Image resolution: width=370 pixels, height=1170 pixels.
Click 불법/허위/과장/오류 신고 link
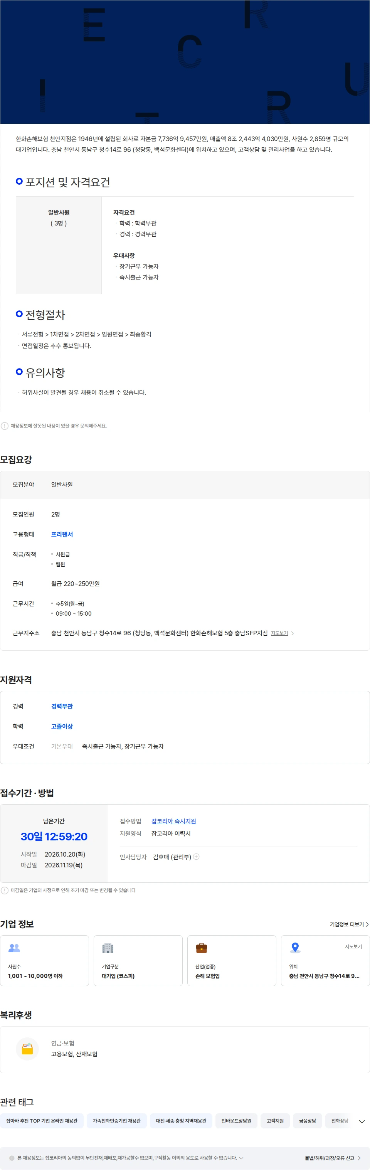(333, 1158)
